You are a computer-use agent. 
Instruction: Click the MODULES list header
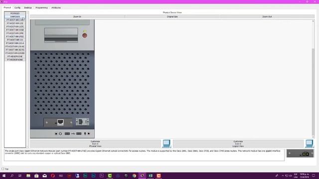15,13
